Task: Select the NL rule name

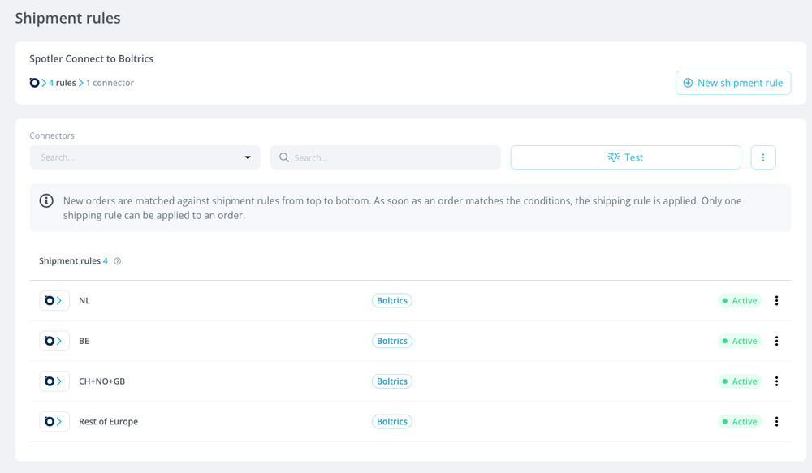Action: coord(84,301)
